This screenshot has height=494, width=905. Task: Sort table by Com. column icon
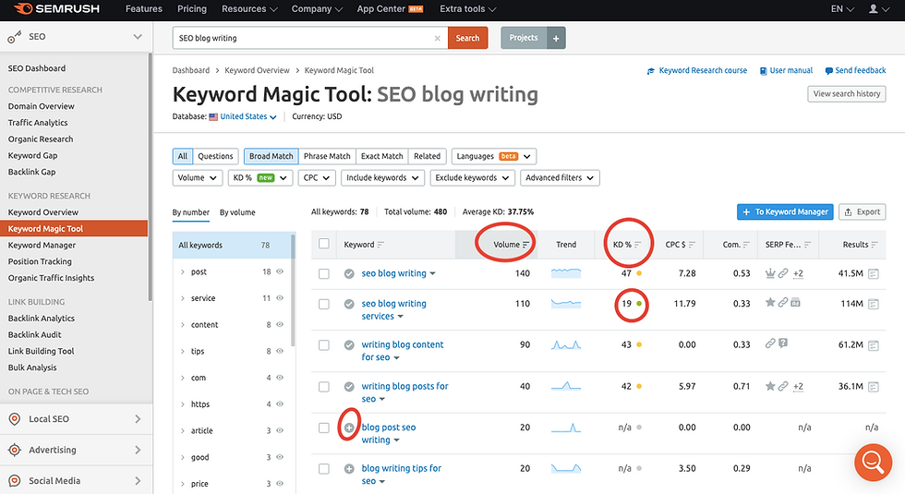pos(746,245)
